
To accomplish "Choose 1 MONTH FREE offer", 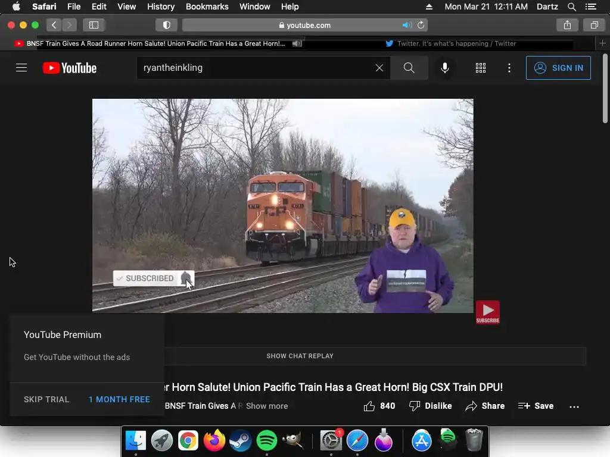I will [x=119, y=399].
